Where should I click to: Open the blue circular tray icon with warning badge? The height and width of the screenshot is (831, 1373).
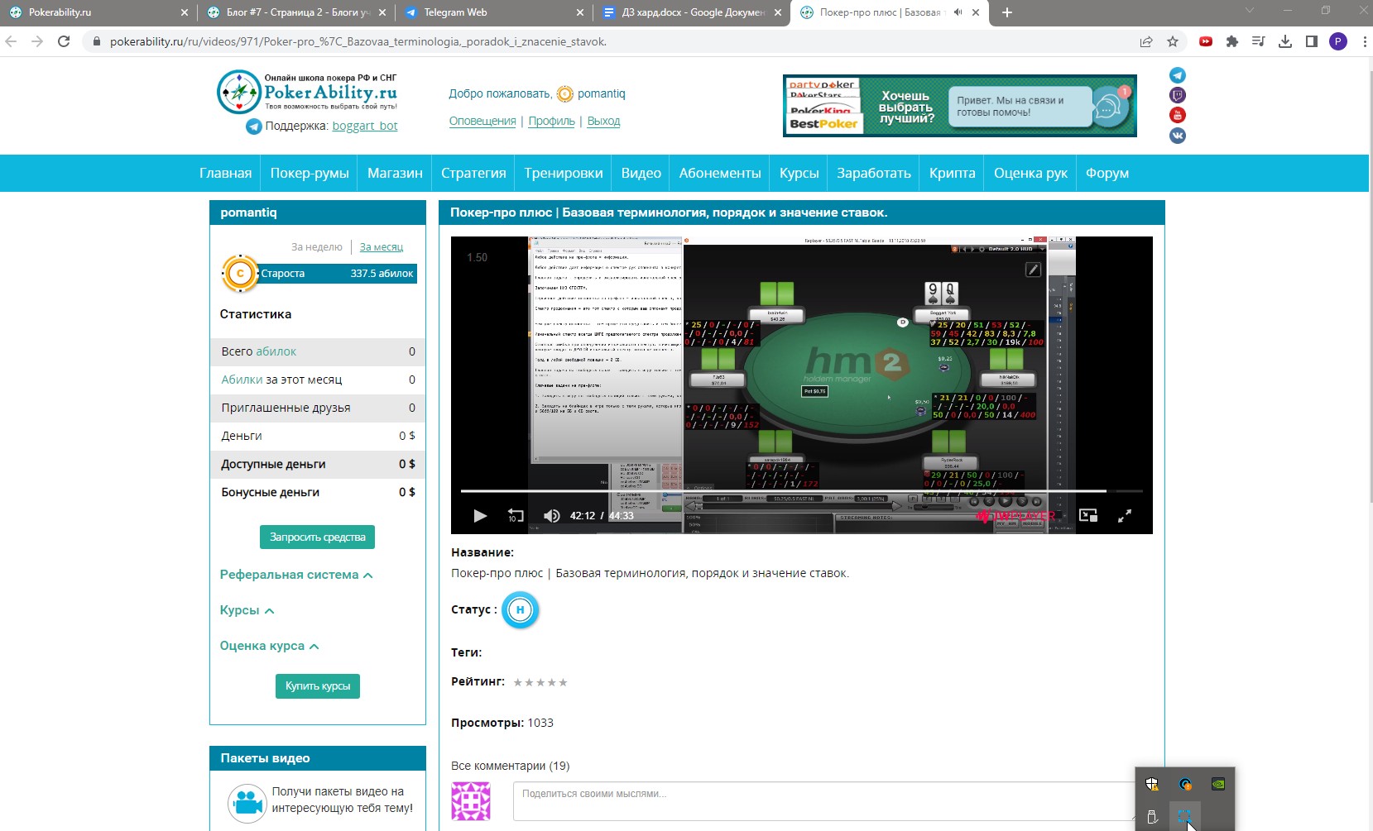tap(1185, 784)
